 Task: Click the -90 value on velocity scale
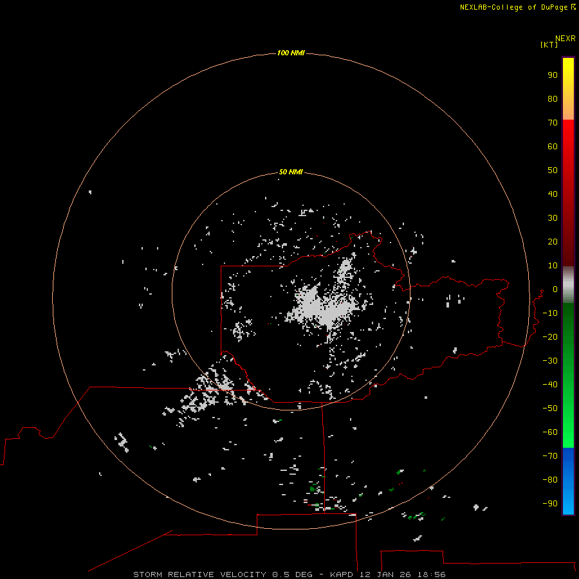(x=550, y=503)
